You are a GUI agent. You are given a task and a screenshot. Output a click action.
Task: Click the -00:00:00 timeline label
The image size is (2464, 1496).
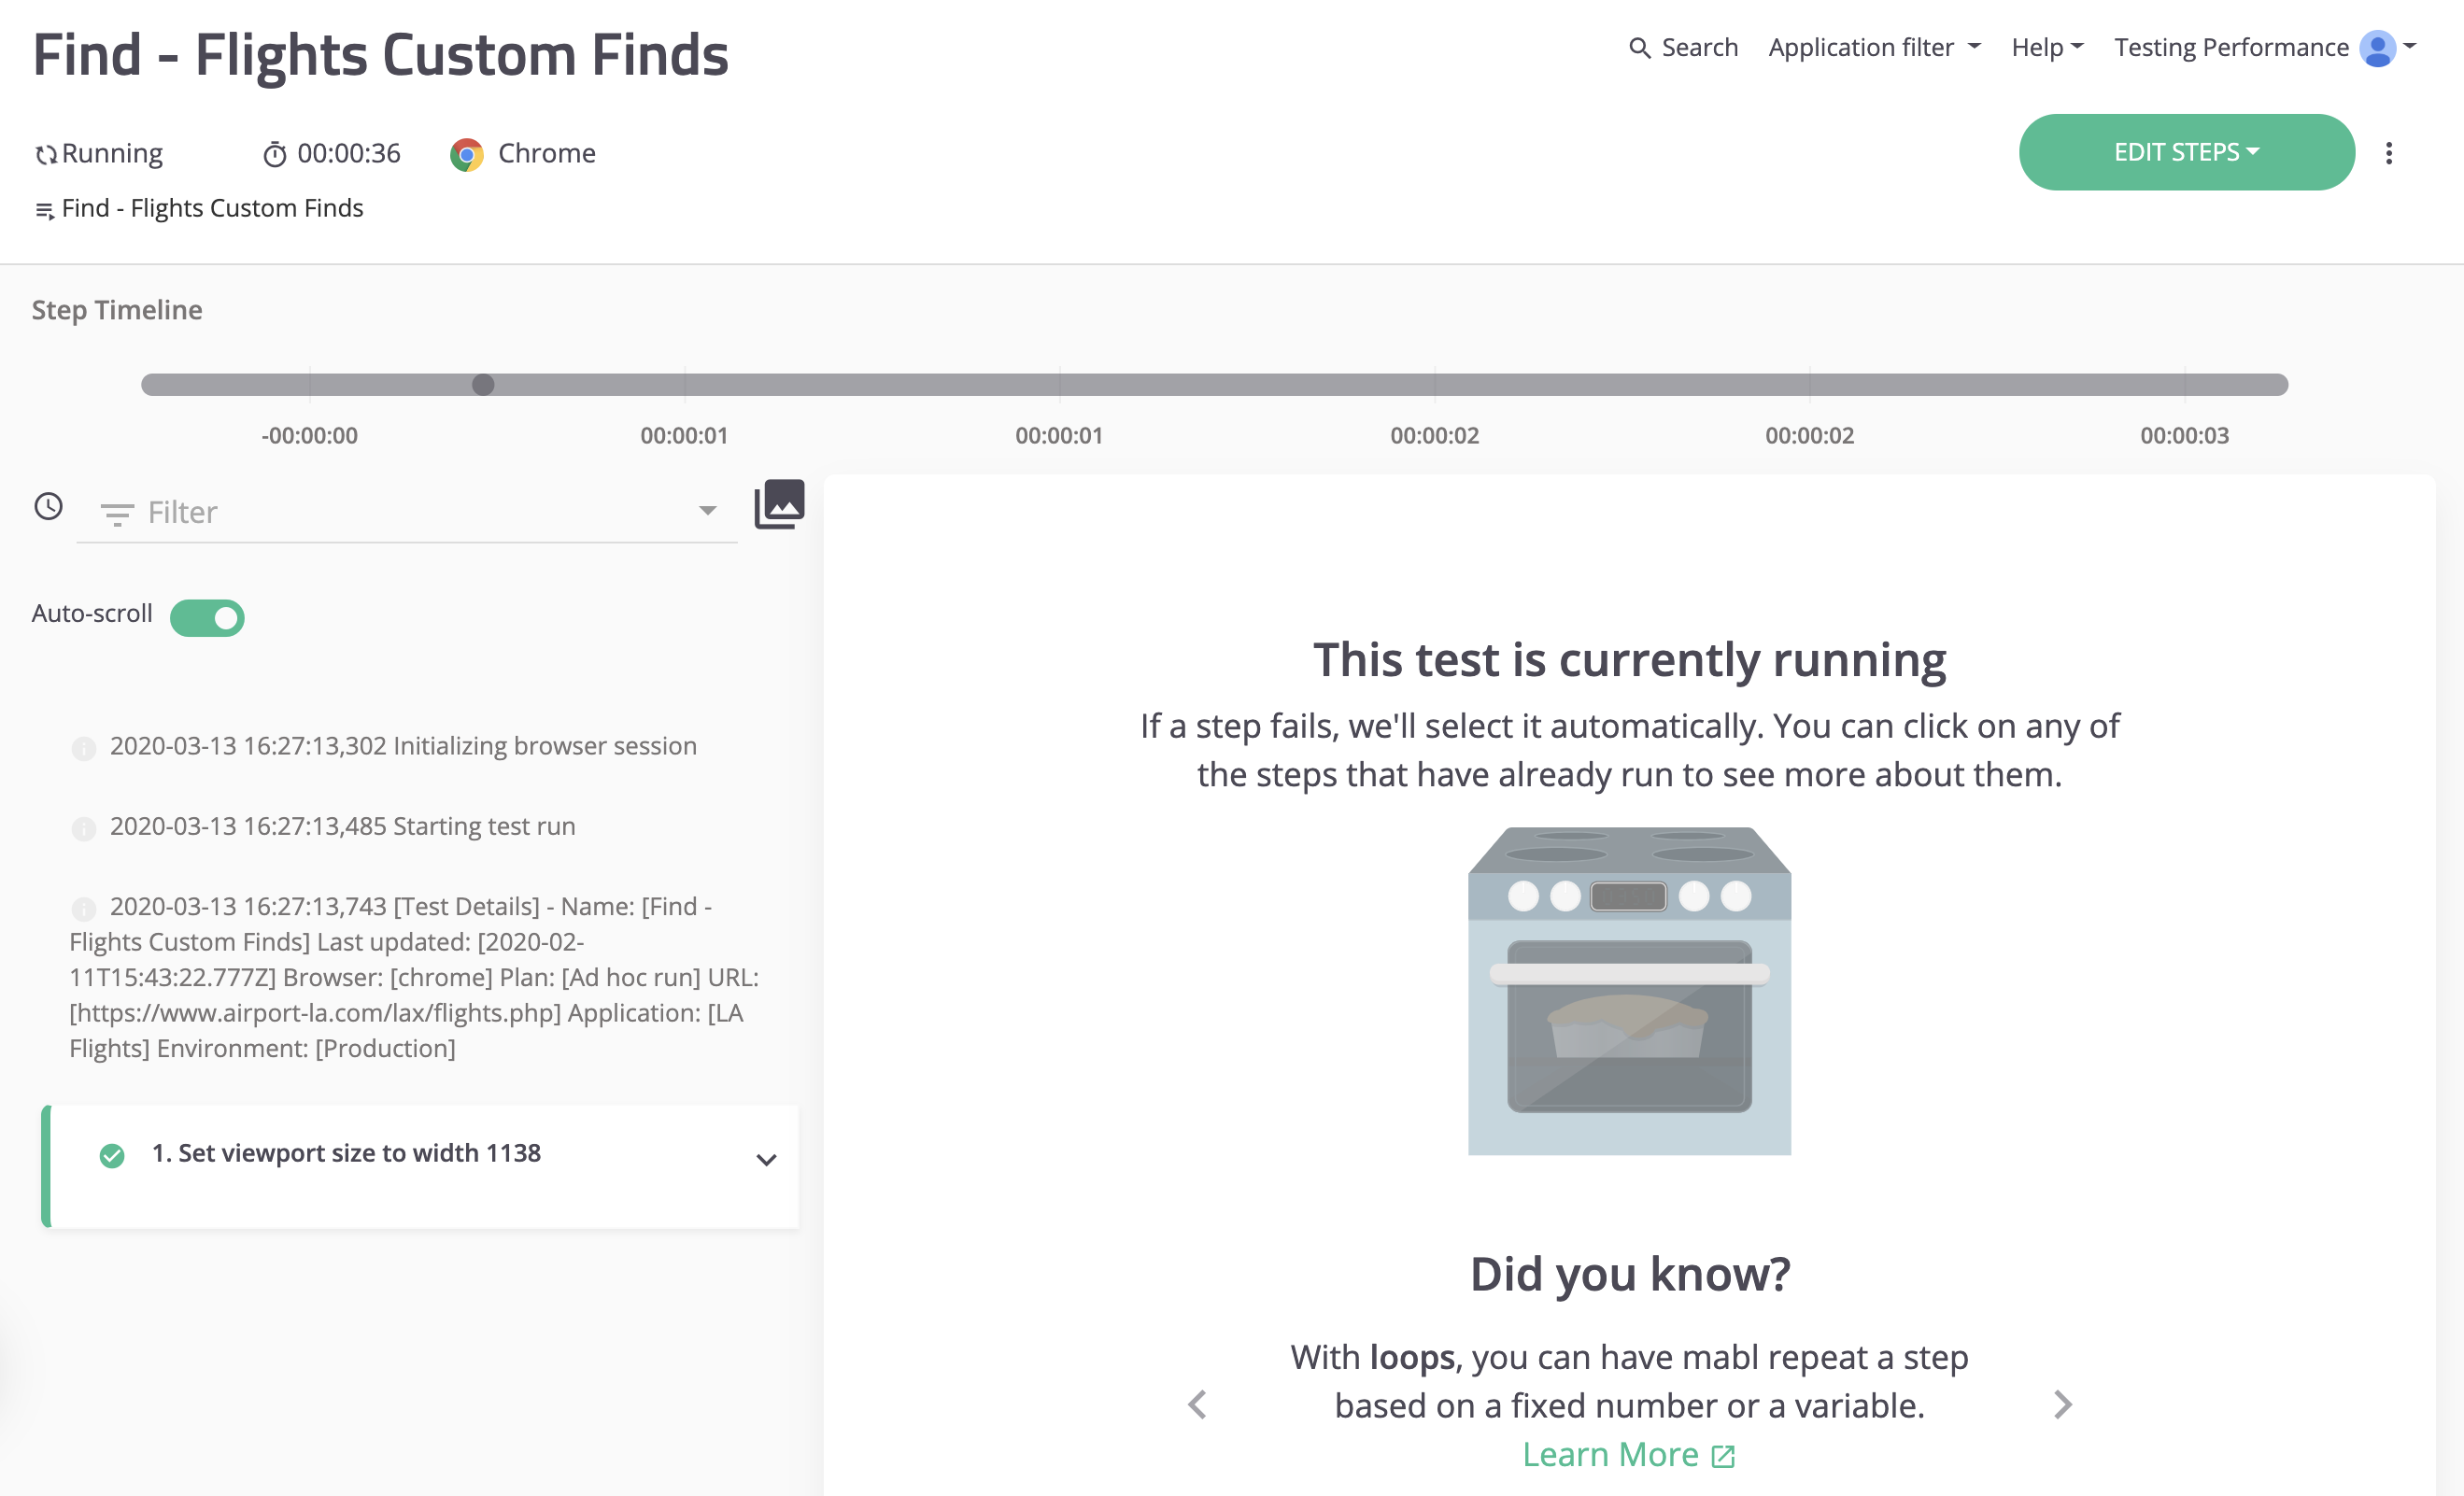(309, 436)
